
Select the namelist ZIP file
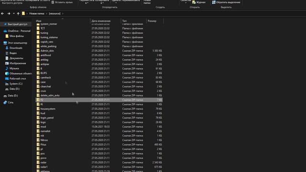pyautogui.click(x=45, y=131)
